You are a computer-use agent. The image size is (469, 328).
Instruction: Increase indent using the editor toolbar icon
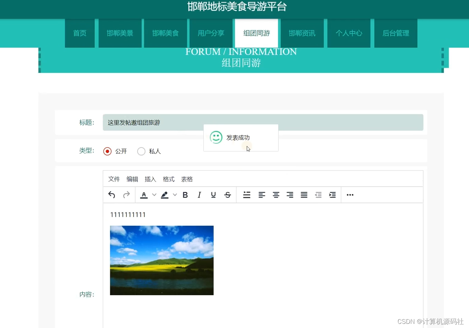(332, 195)
